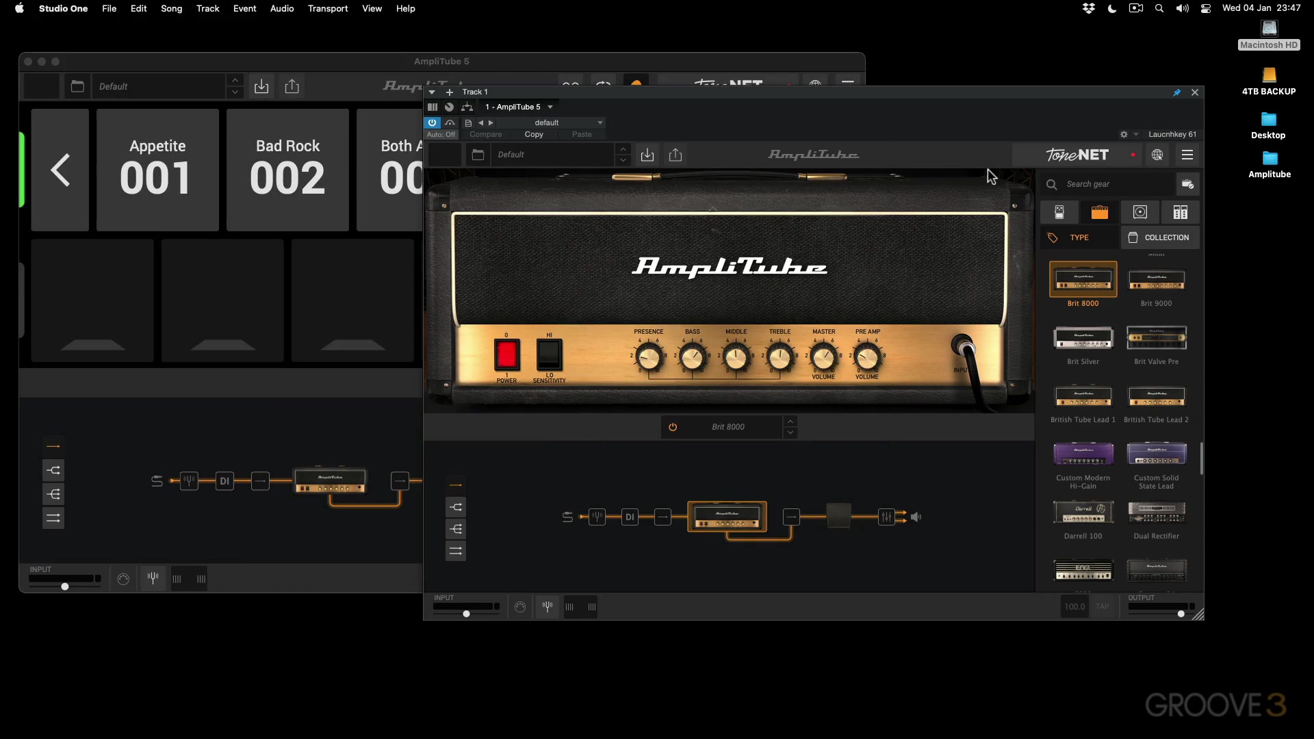Select the Brit 8000 amp thumbnail
Image resolution: width=1314 pixels, height=739 pixels.
coord(1083,279)
